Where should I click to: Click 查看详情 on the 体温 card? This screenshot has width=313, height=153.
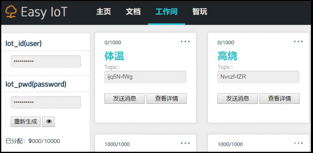click(x=166, y=99)
